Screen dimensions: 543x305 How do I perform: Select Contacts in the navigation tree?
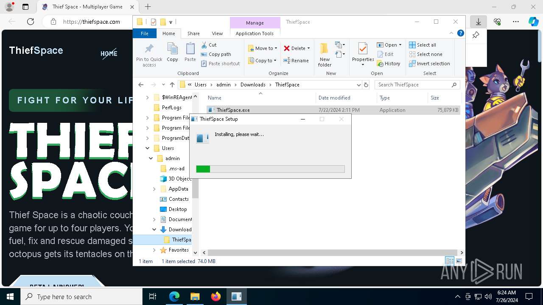pos(178,199)
